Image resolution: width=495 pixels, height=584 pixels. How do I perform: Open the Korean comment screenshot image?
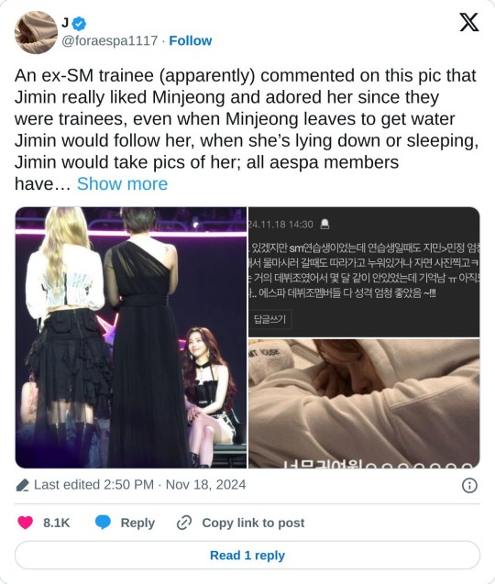pyautogui.click(x=364, y=272)
